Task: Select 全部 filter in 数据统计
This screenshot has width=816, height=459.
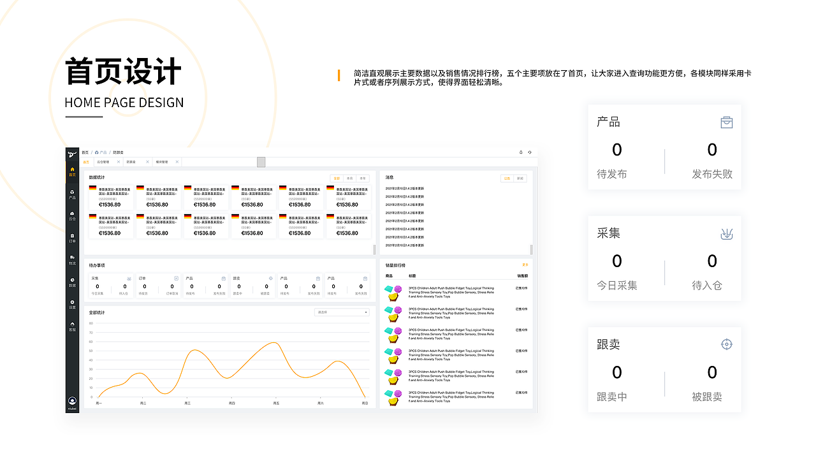Action: click(337, 178)
